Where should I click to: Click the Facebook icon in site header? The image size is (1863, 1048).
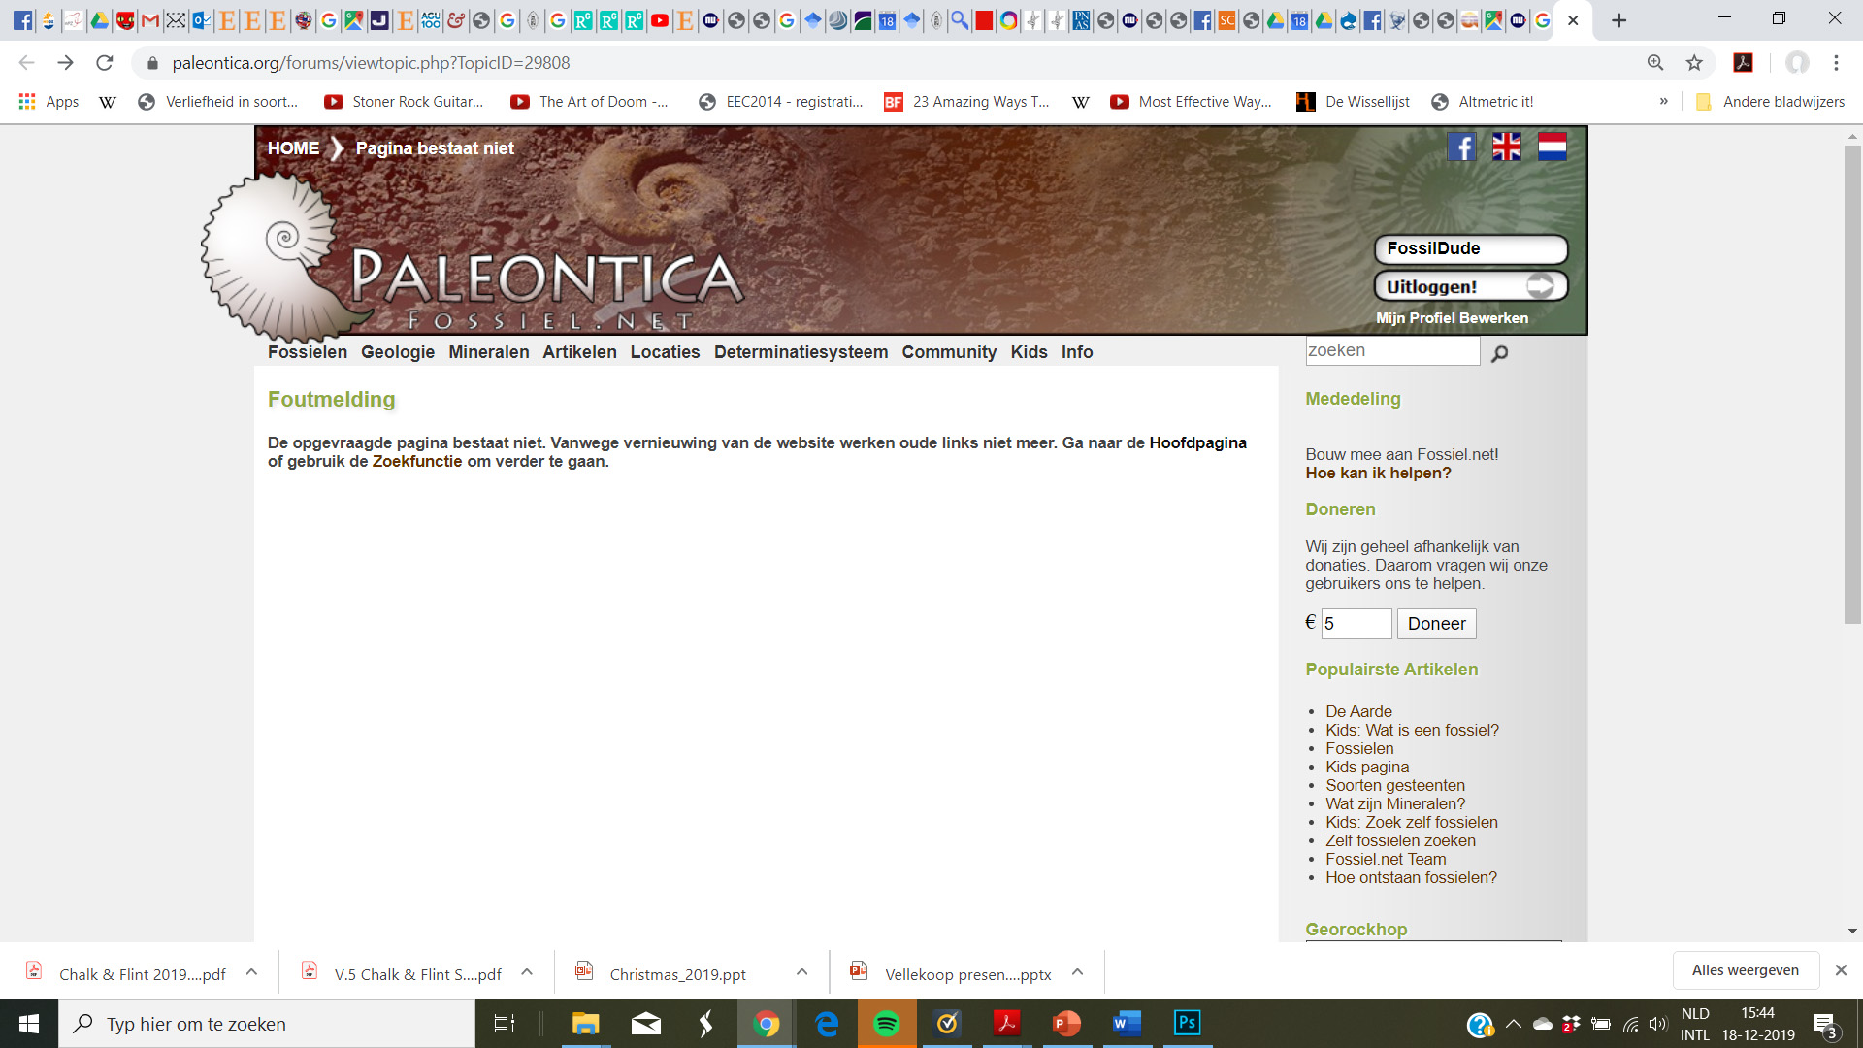tap(1461, 147)
